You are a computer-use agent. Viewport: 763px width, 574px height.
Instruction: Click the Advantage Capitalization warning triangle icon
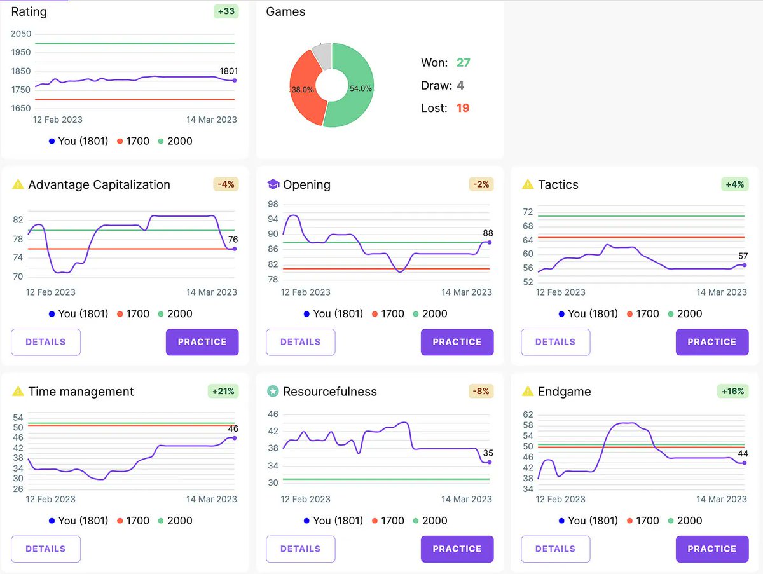[18, 185]
